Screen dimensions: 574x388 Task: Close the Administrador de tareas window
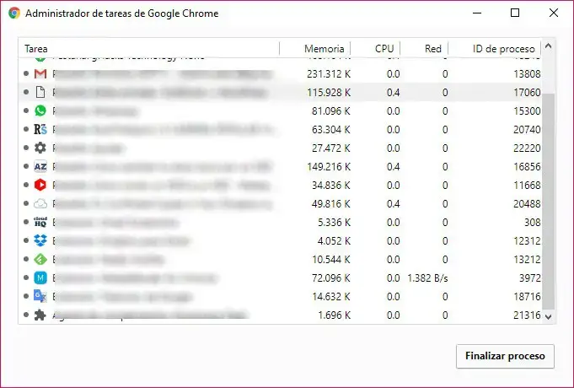554,13
